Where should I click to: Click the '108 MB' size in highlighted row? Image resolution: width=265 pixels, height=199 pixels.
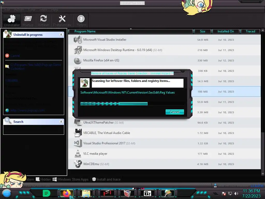tap(202, 91)
